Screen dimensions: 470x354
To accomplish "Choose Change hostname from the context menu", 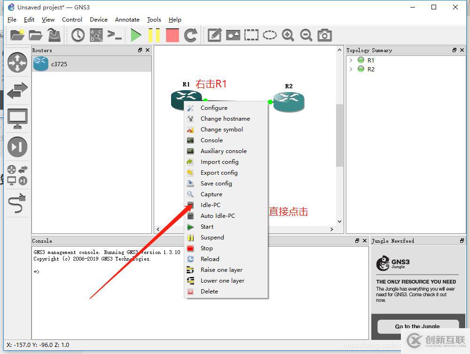I will click(226, 119).
